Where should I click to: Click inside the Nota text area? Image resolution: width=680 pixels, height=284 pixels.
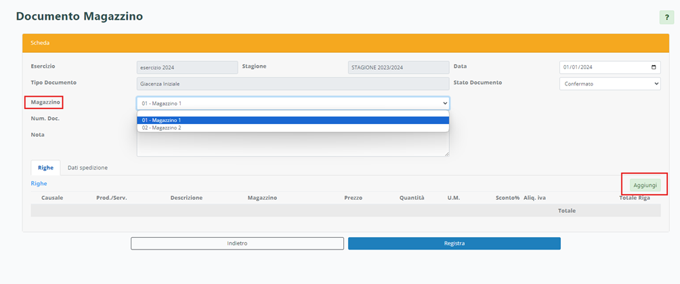[x=293, y=144]
